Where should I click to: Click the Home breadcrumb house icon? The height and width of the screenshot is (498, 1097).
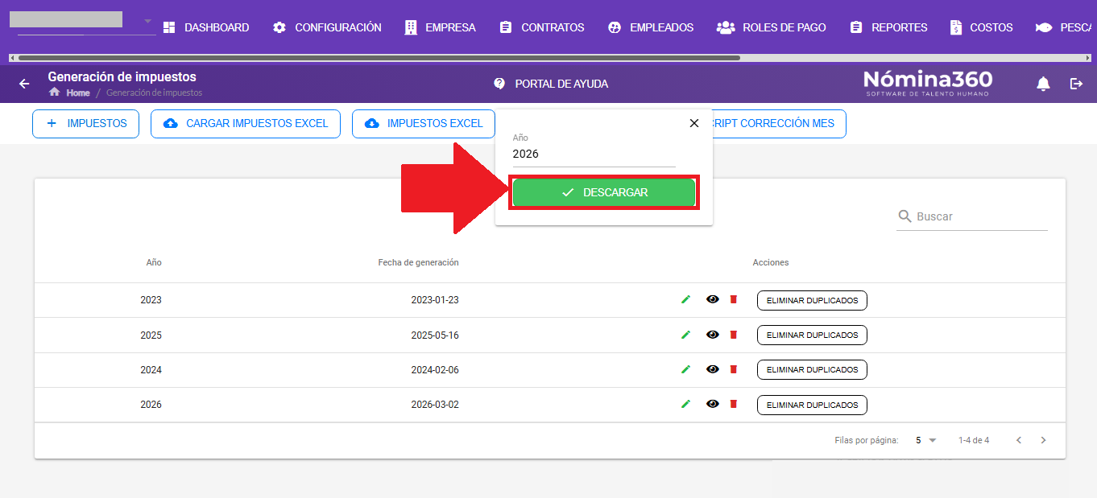pos(55,93)
